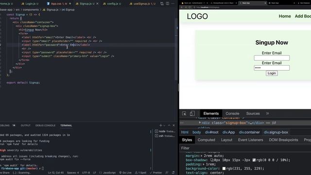Click the Prettier status item
The height and width of the screenshot is (175, 311).
[156, 173]
